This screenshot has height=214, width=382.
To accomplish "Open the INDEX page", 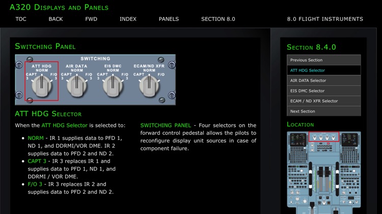I will [x=128, y=19].
